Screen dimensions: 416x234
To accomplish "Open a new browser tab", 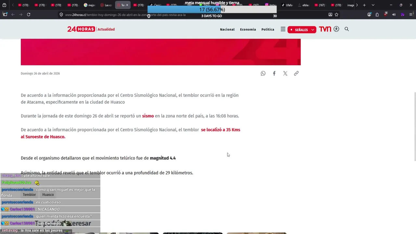I will 364,5.
